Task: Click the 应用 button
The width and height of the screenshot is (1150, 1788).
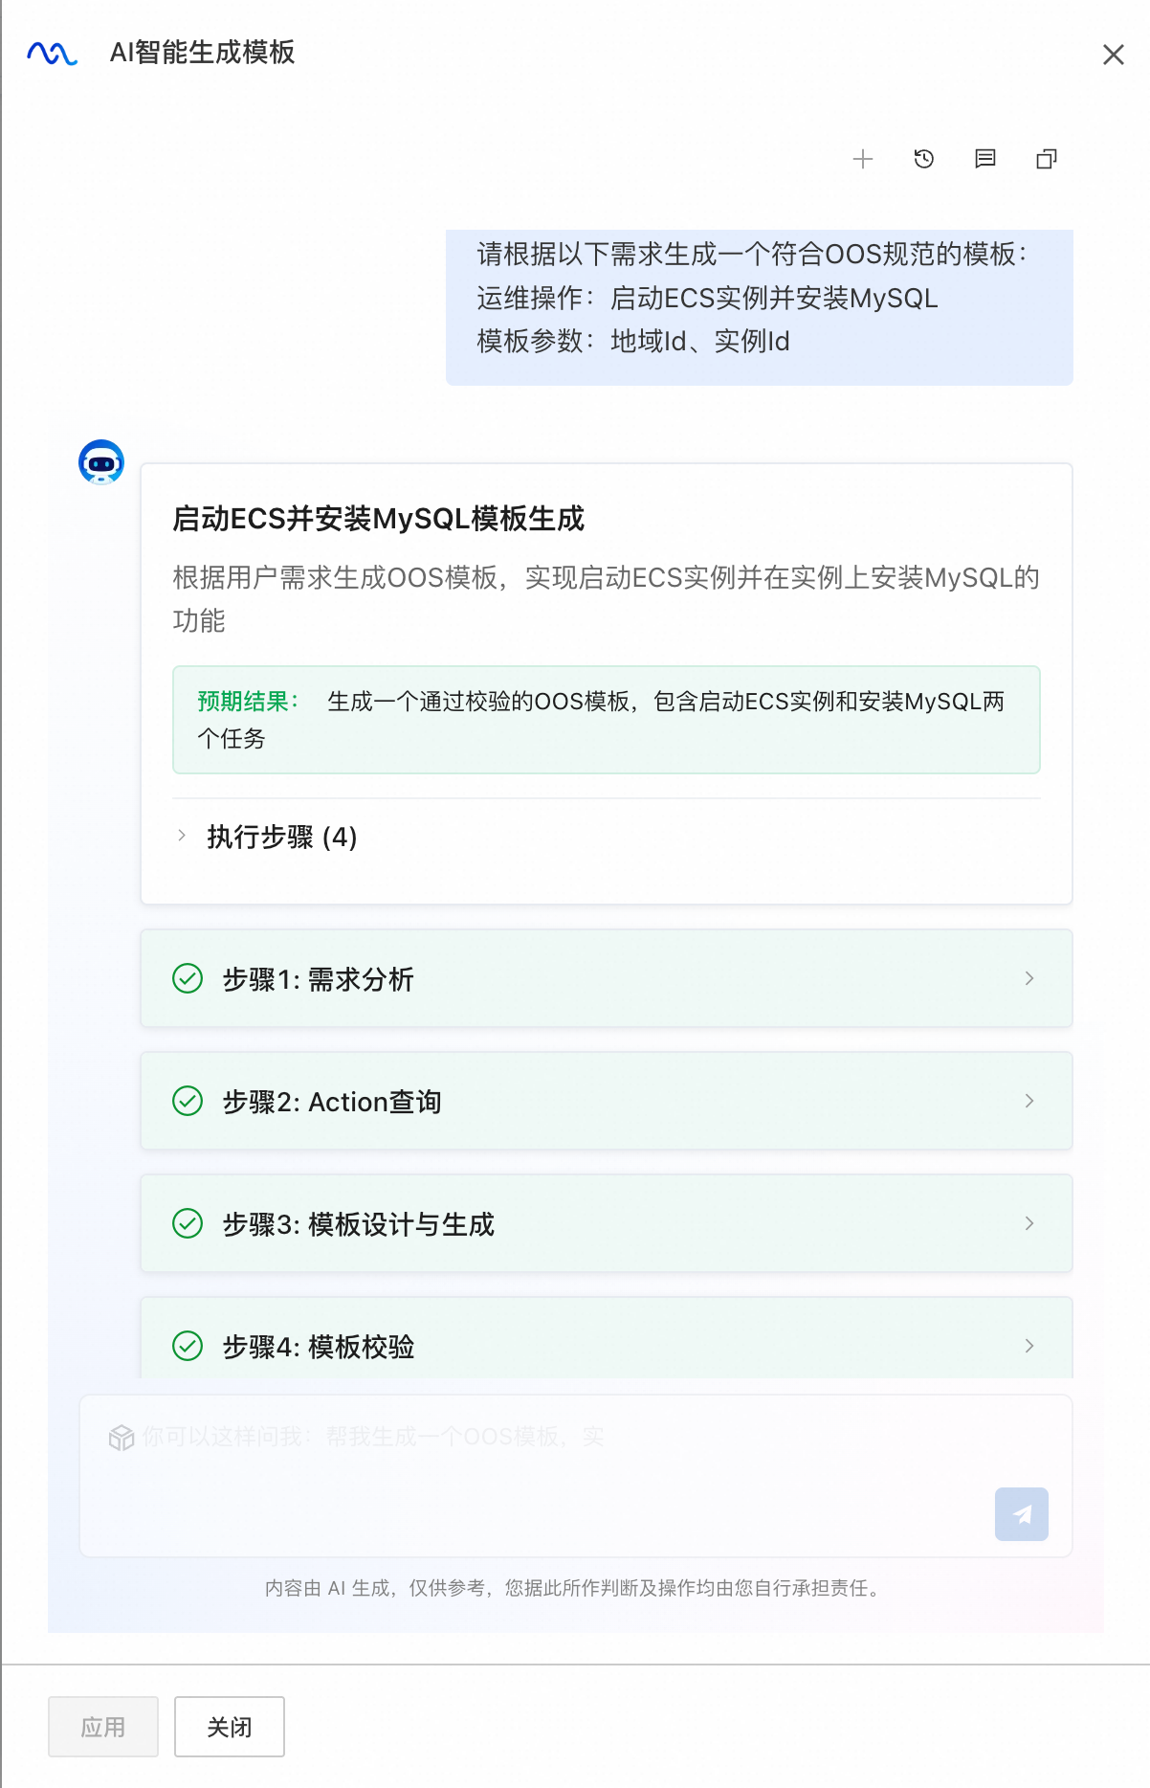Action: pos(103,1727)
